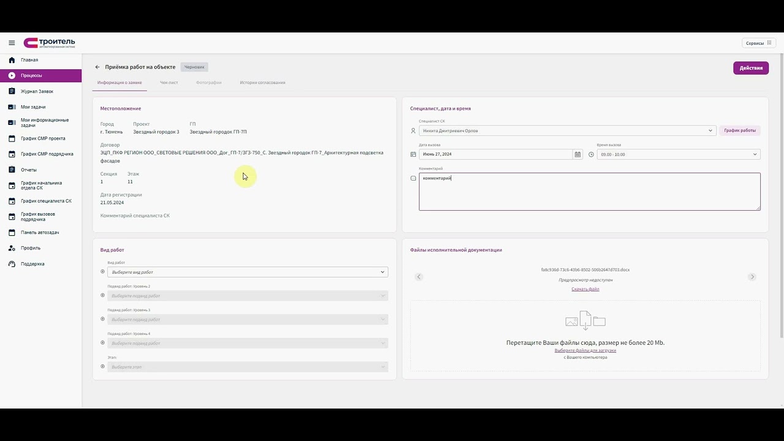784x441 pixels.
Task: Open the calendar picker icon
Action: (578, 154)
